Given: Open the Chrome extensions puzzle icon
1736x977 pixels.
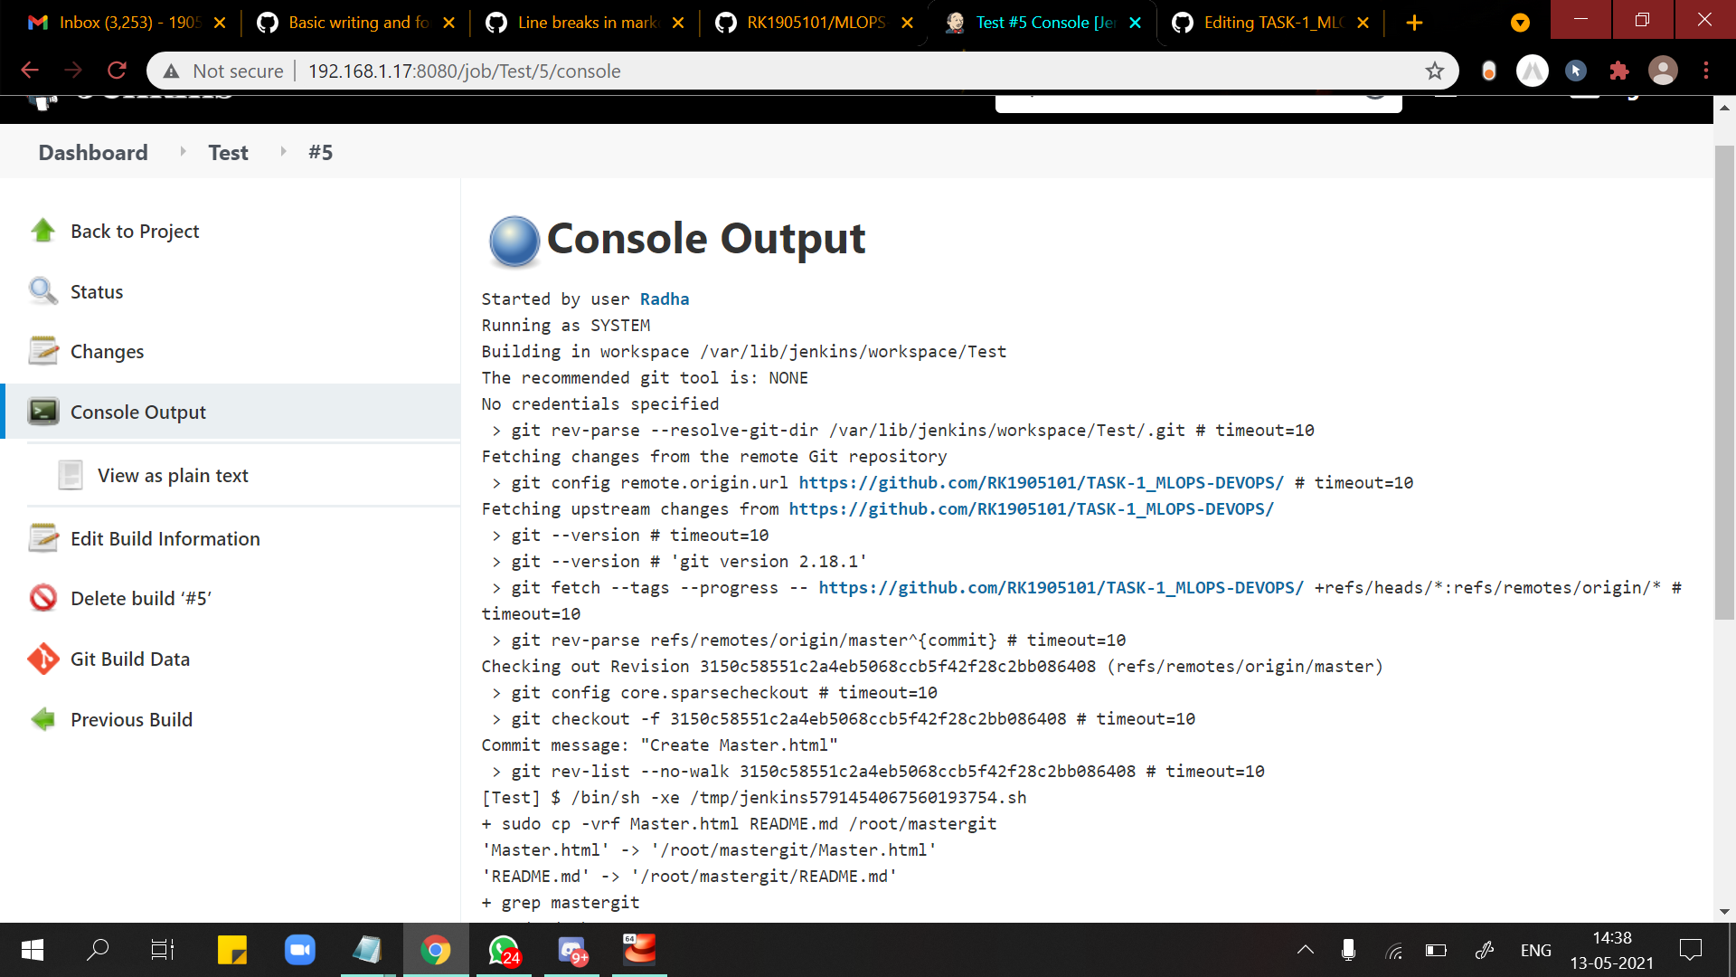Looking at the screenshot, I should click(1618, 71).
